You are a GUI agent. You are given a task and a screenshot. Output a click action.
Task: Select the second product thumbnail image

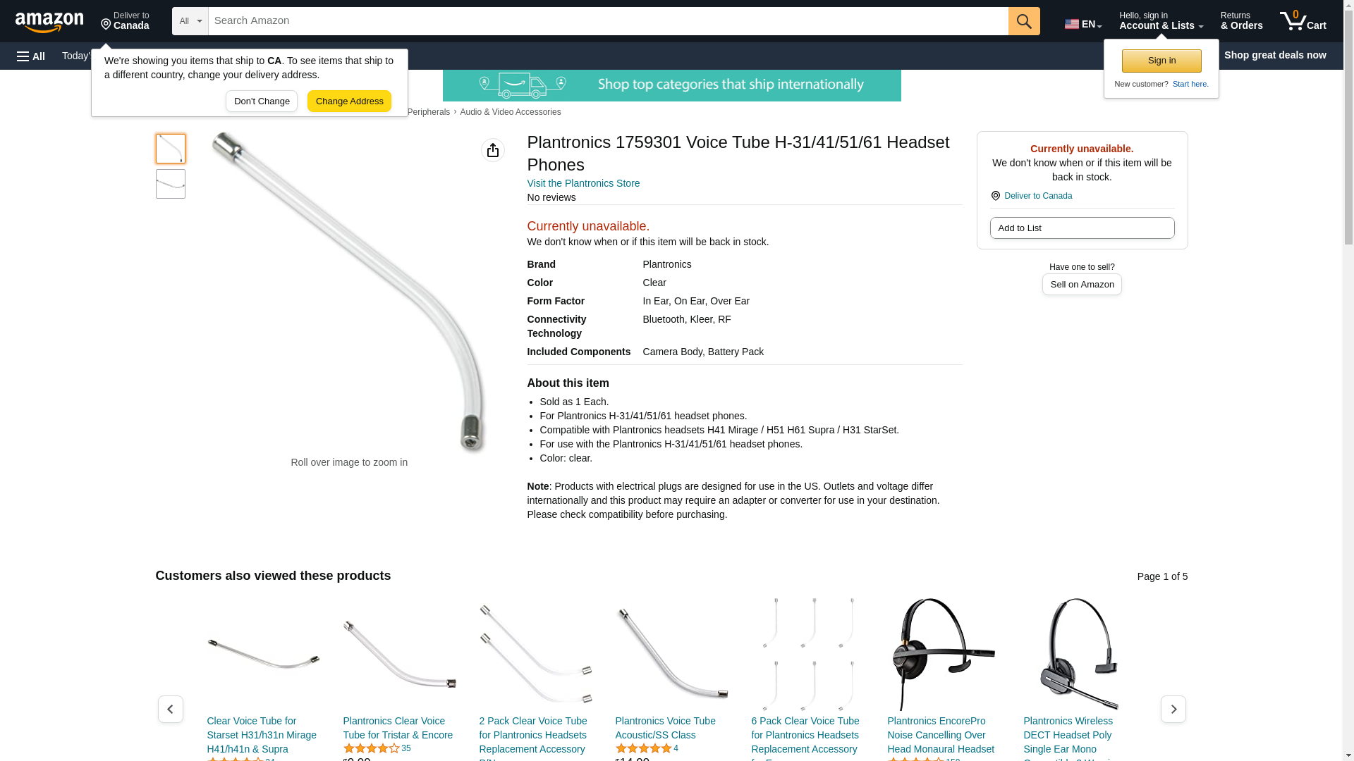pos(171,184)
